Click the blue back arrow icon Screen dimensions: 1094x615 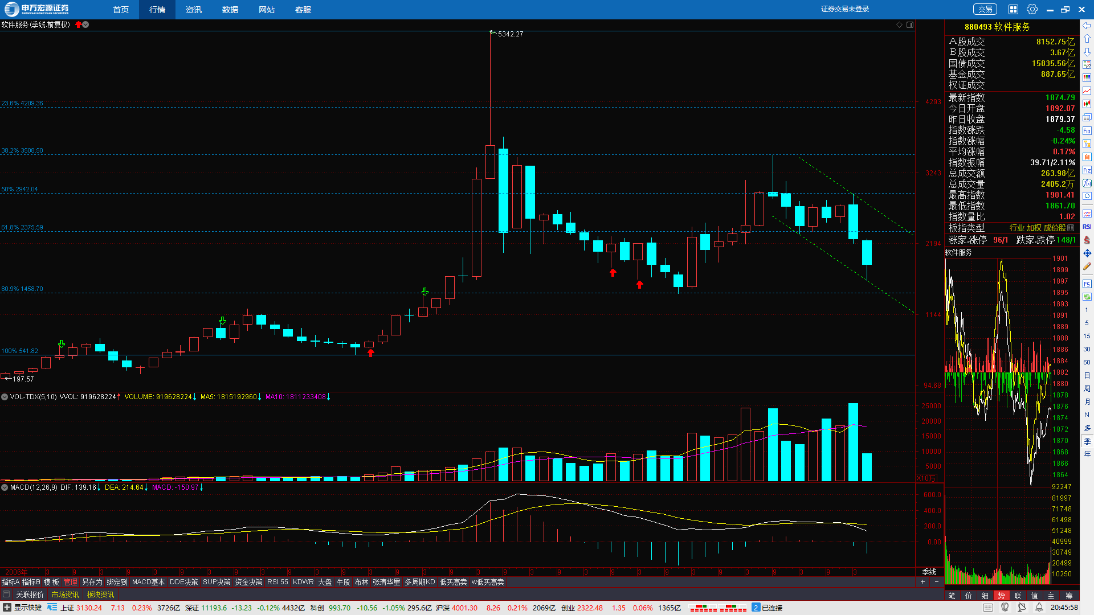point(1087,26)
